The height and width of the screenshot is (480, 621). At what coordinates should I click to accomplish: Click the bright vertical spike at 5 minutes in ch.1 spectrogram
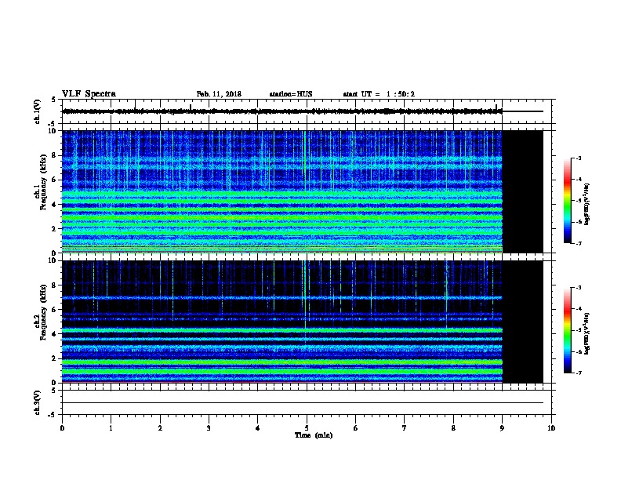(x=304, y=161)
